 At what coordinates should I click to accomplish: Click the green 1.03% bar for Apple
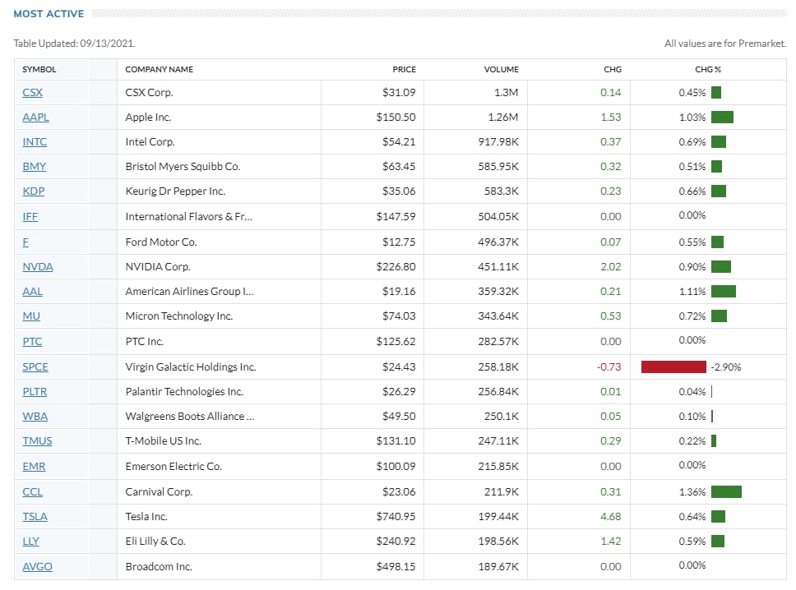pos(722,118)
